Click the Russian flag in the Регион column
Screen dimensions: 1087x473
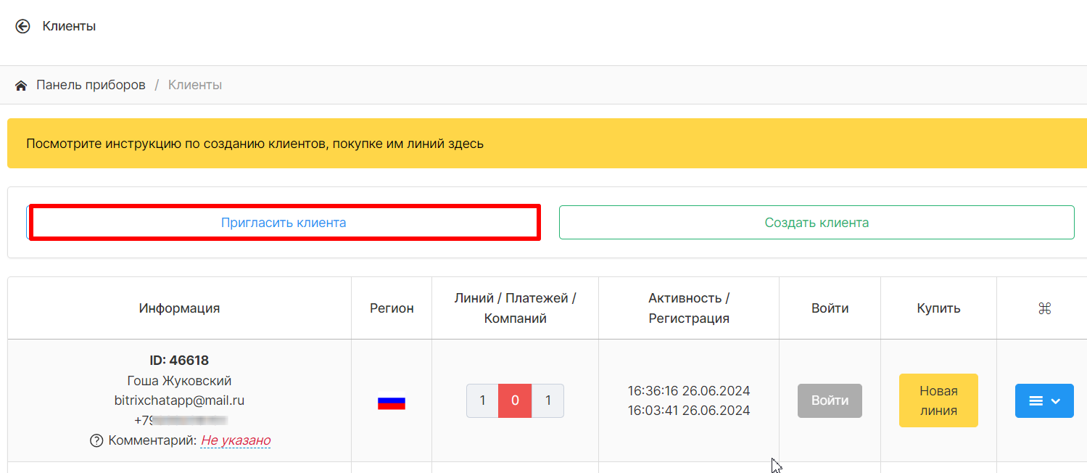click(x=391, y=402)
